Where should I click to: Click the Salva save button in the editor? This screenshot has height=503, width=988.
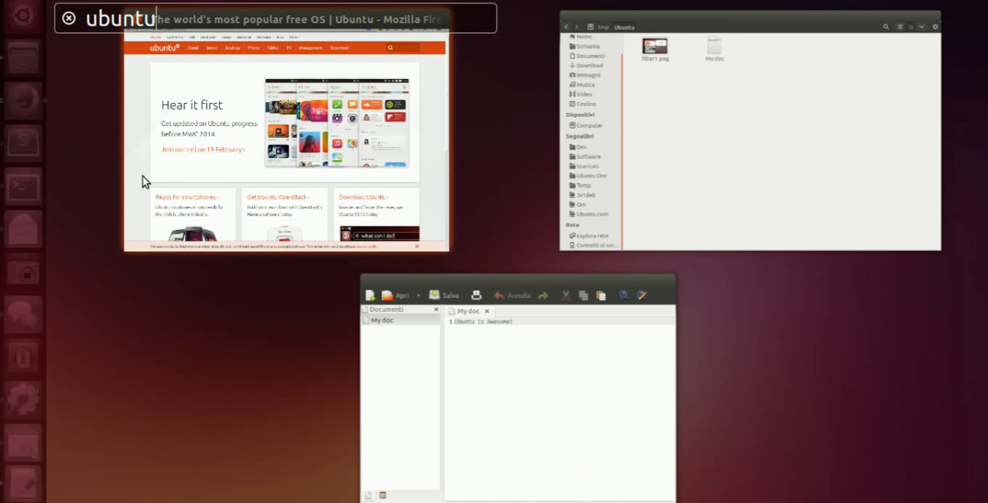click(444, 296)
